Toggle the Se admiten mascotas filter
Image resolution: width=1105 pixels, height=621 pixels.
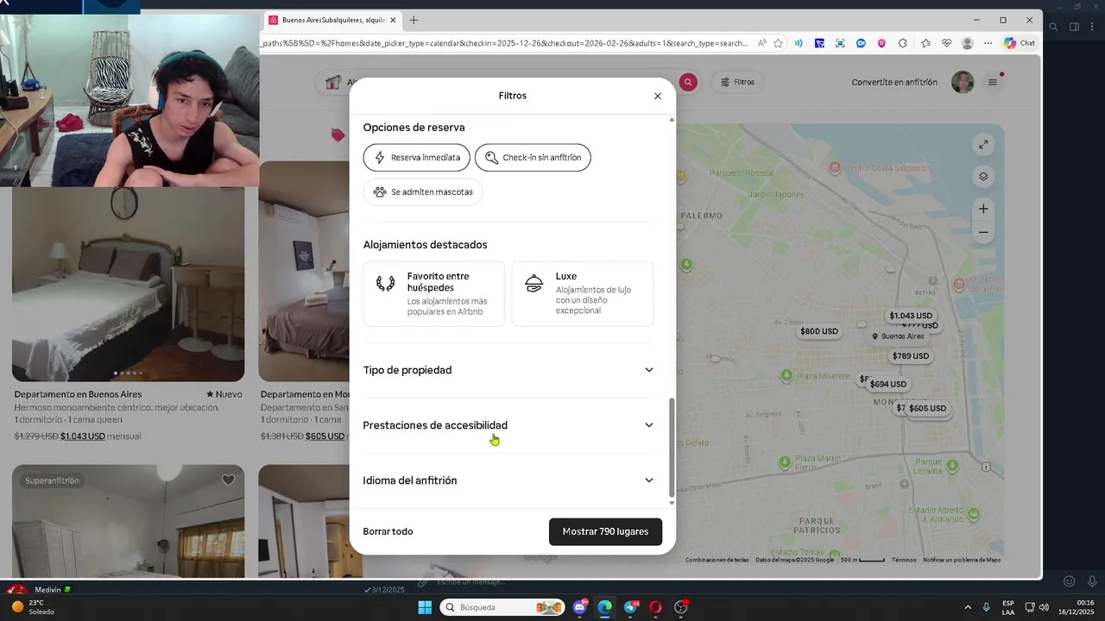423,192
